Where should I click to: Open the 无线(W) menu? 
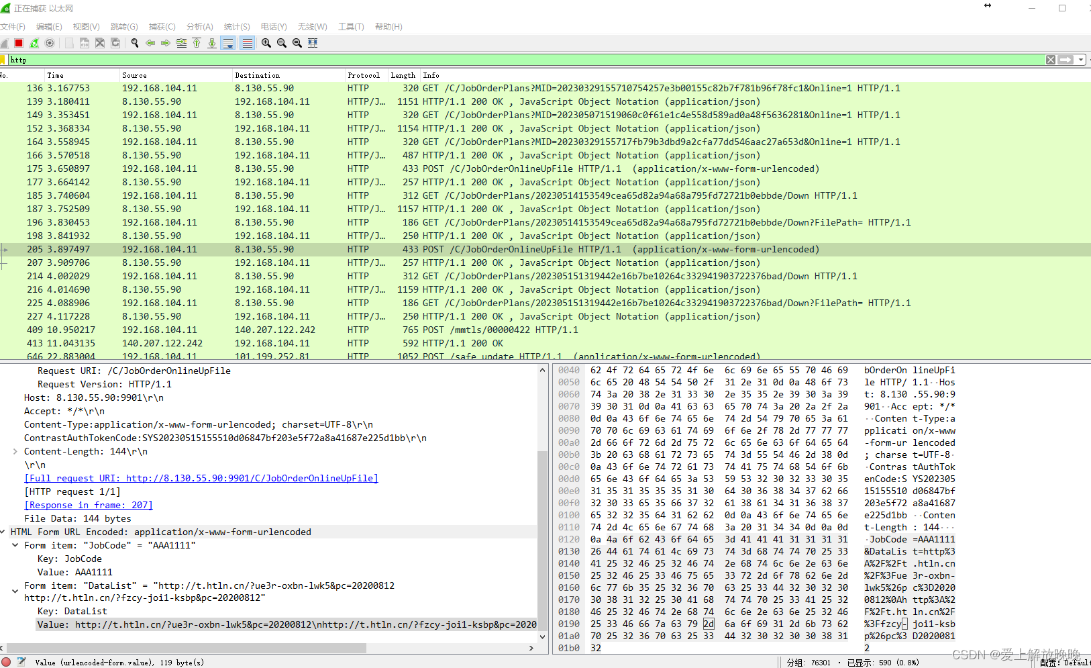(x=312, y=27)
